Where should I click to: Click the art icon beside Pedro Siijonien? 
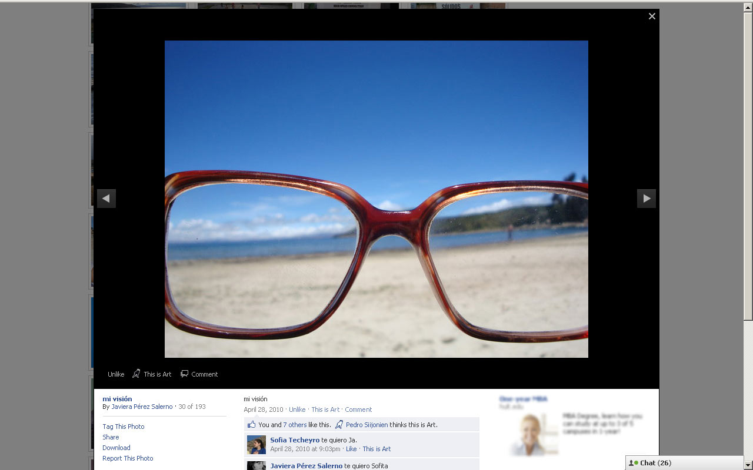click(x=339, y=424)
